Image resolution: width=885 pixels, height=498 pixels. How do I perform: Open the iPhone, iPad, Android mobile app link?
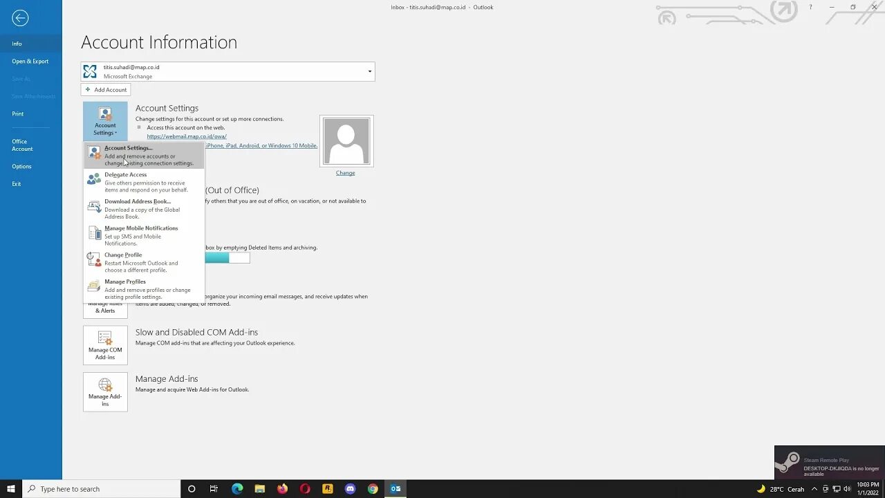click(x=261, y=146)
